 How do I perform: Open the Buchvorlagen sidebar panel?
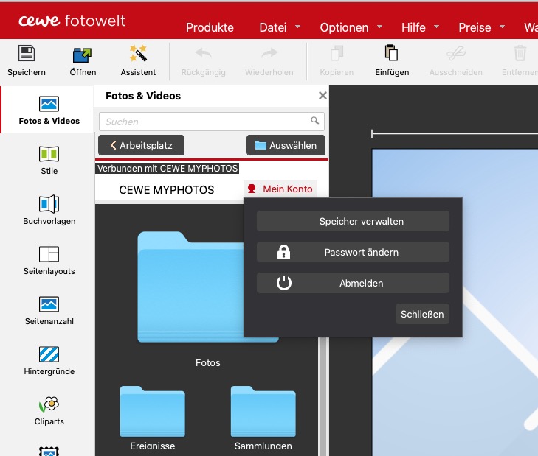[x=49, y=210]
